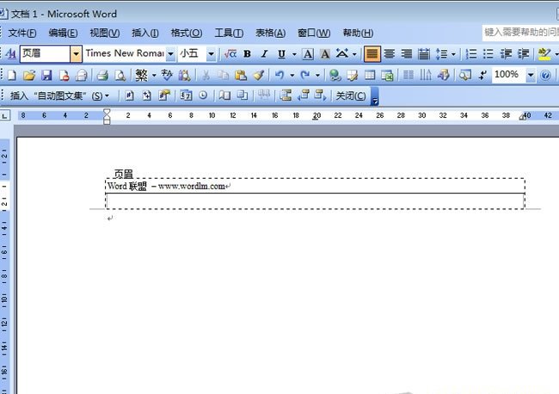The image size is (559, 394).
Task: Open the 文件(F) menu
Action: coord(22,34)
